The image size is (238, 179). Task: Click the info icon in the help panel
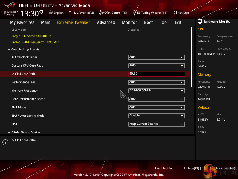[x=5, y=142]
